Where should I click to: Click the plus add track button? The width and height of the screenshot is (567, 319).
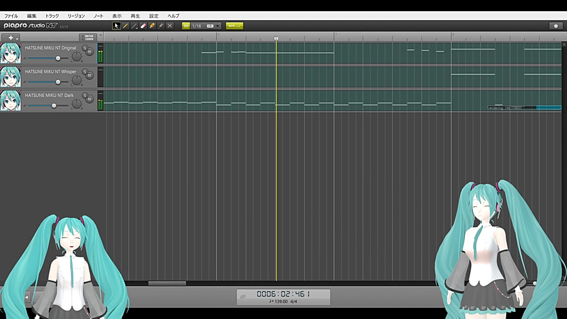point(11,38)
